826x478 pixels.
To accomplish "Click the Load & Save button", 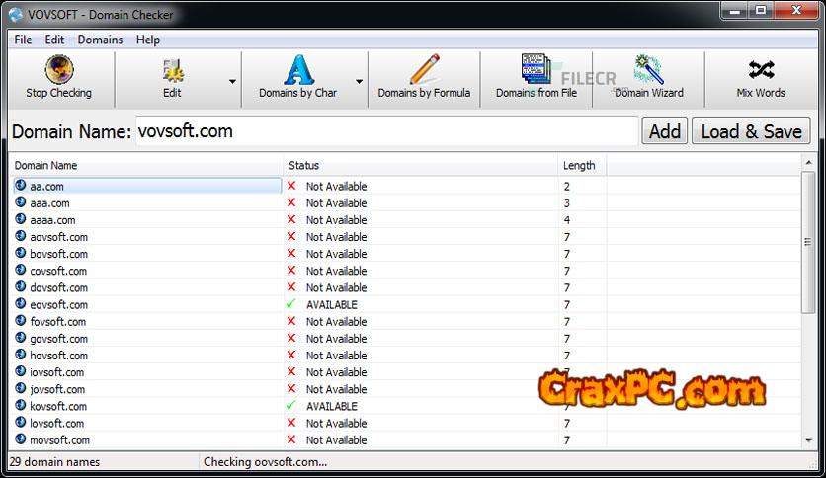I will [x=751, y=131].
